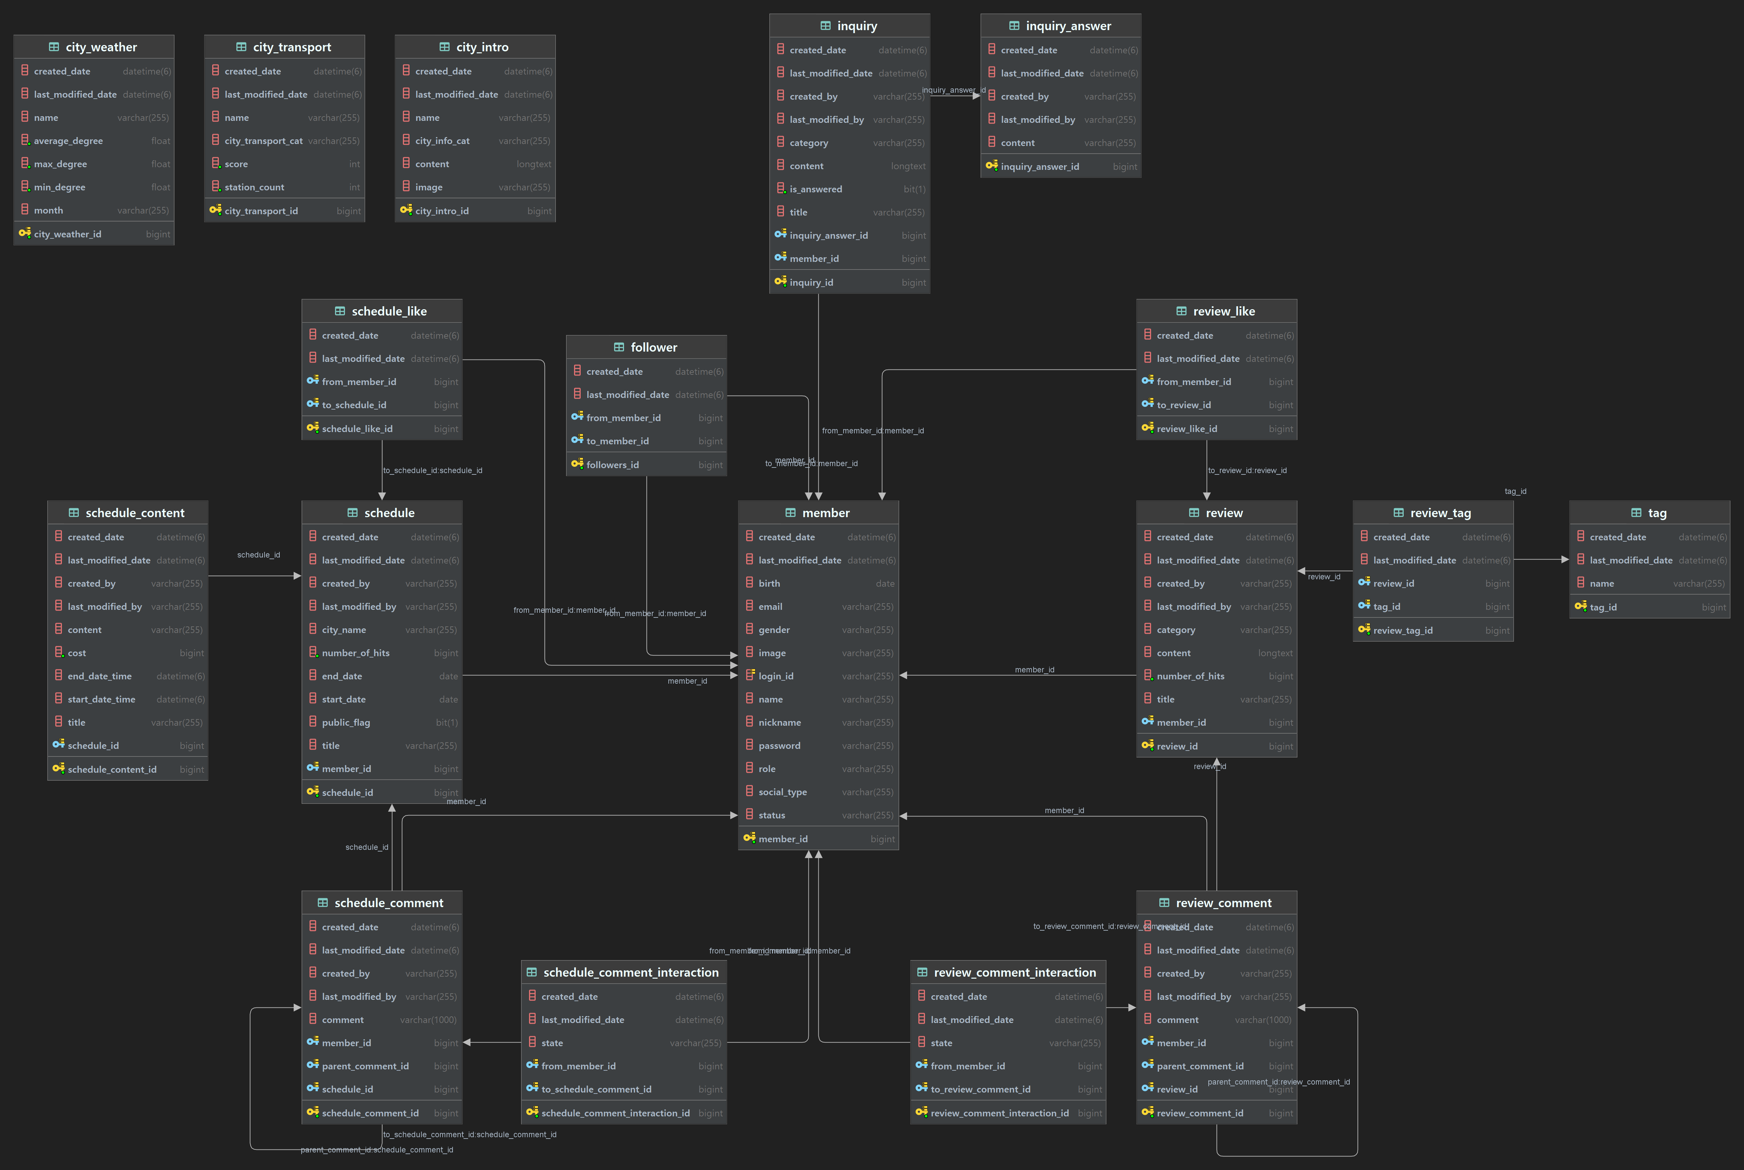Select the email column in member
Image resolution: width=1744 pixels, height=1170 pixels.
coord(818,607)
